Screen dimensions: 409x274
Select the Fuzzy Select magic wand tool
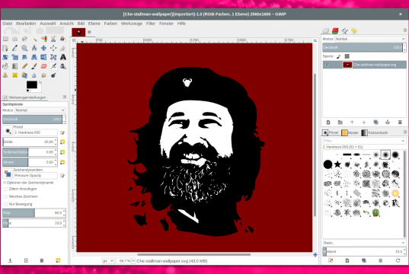tap(34, 39)
